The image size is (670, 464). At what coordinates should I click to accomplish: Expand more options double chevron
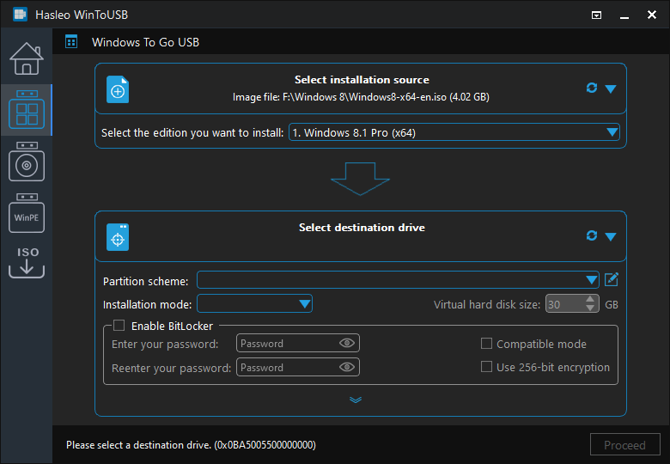[x=356, y=400]
